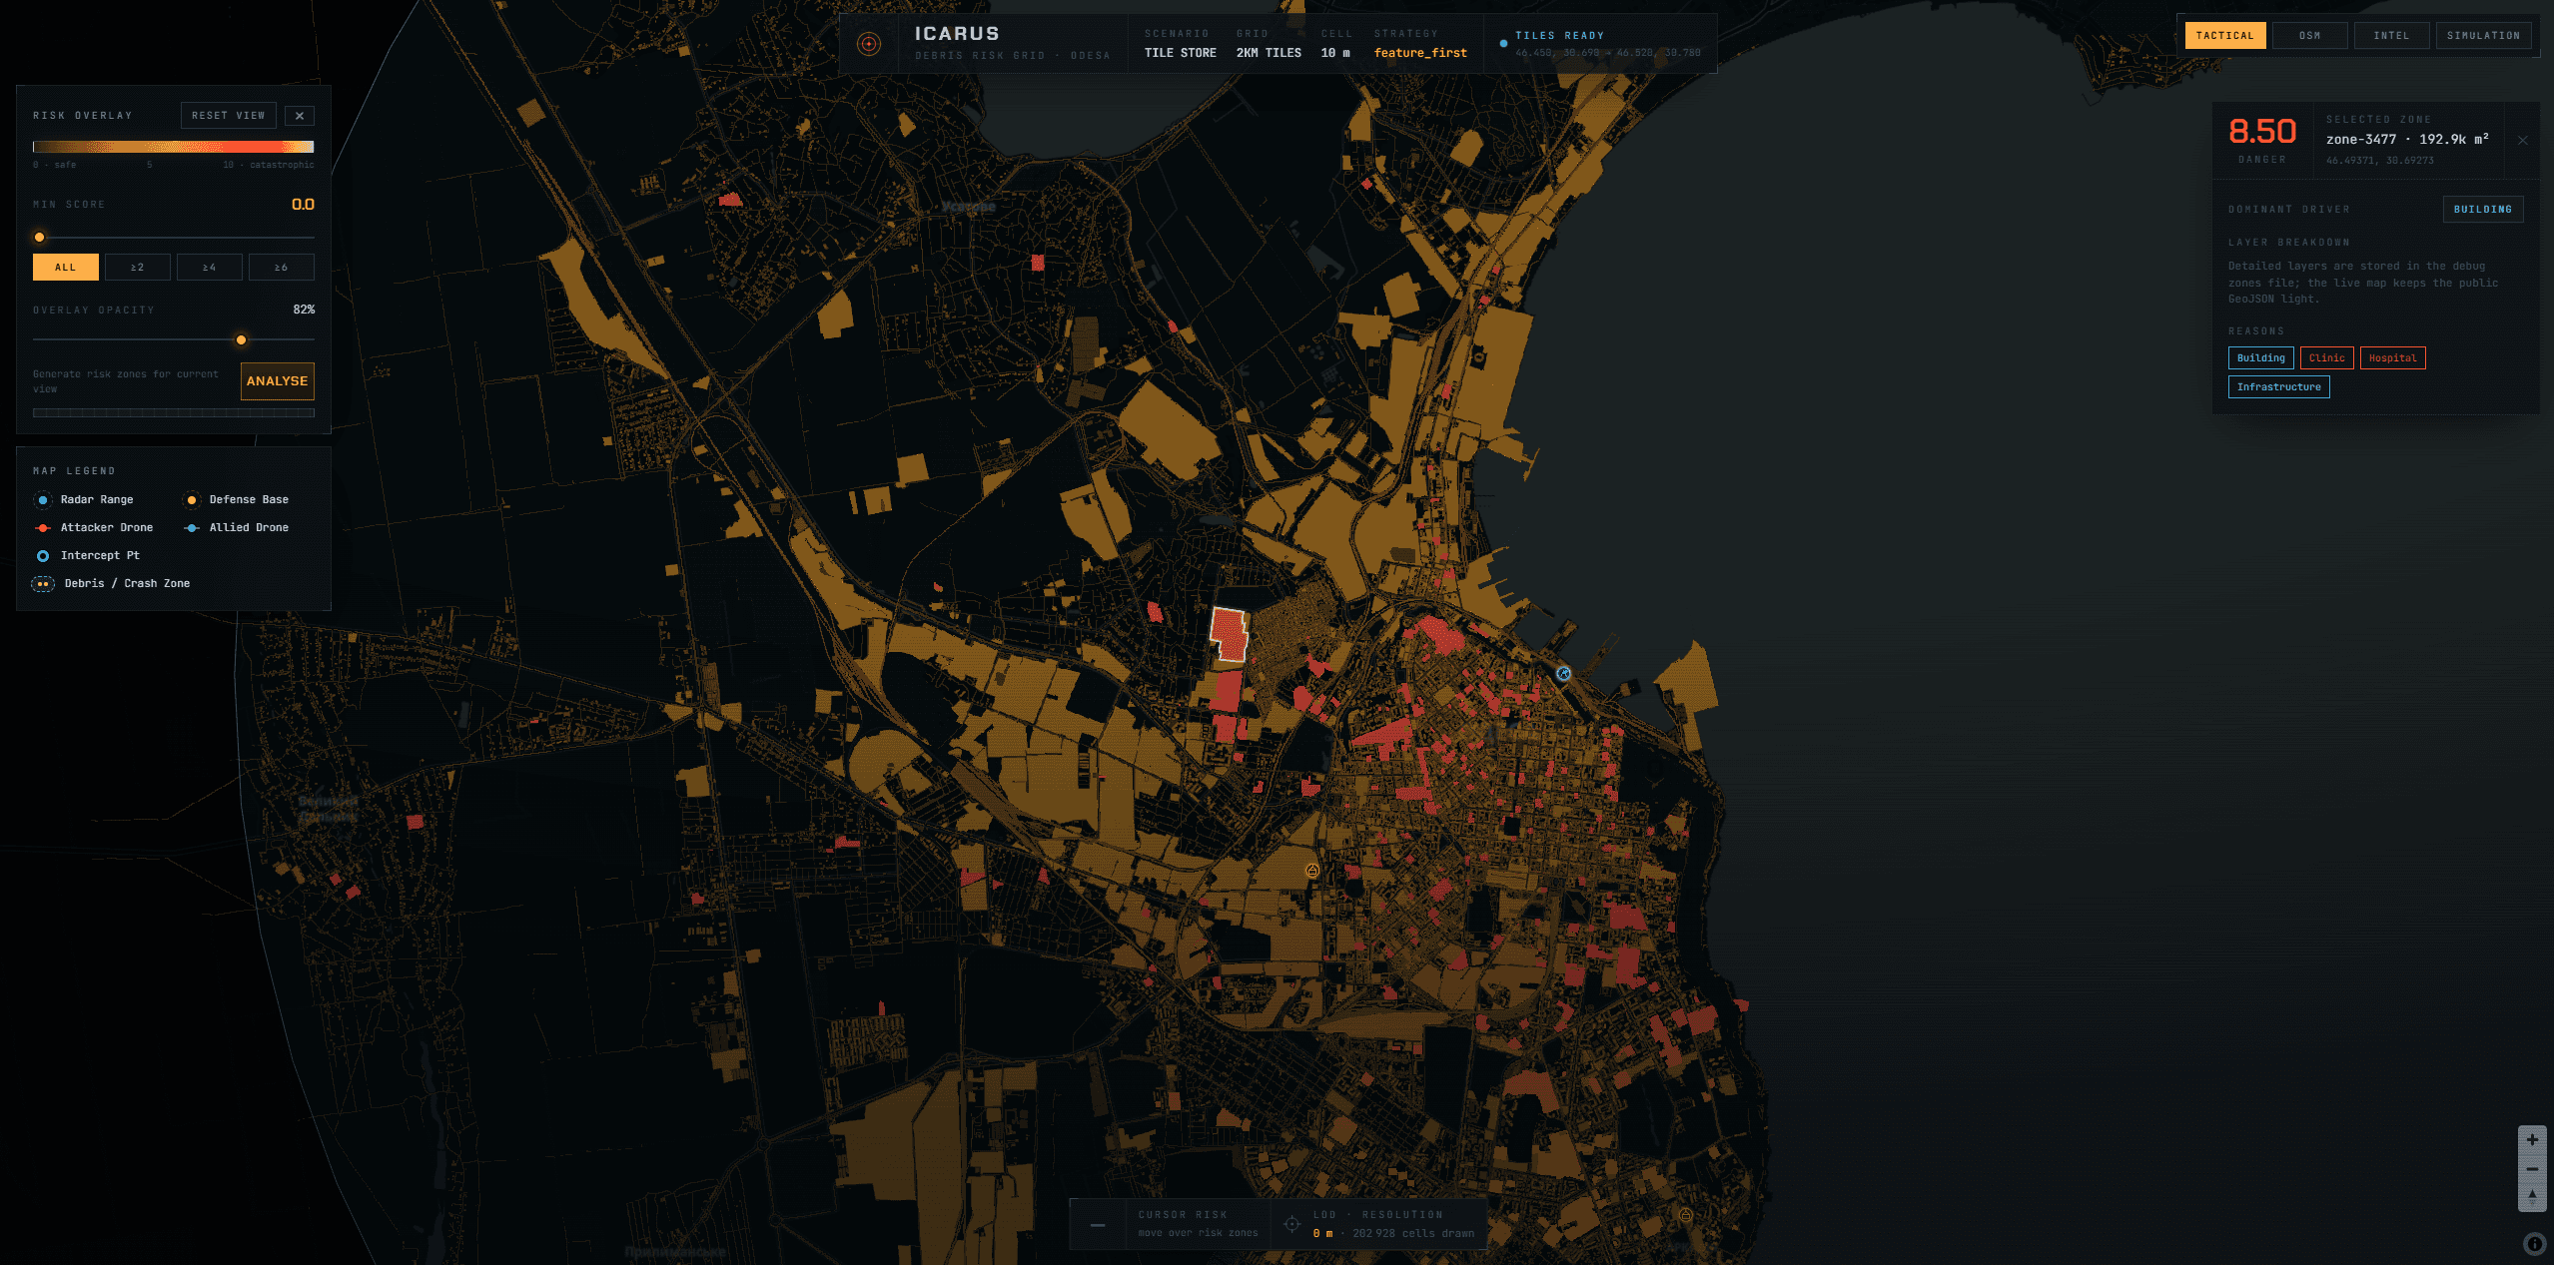Click the Intercept Pt legend icon
This screenshot has width=2554, height=1265.
coord(43,556)
